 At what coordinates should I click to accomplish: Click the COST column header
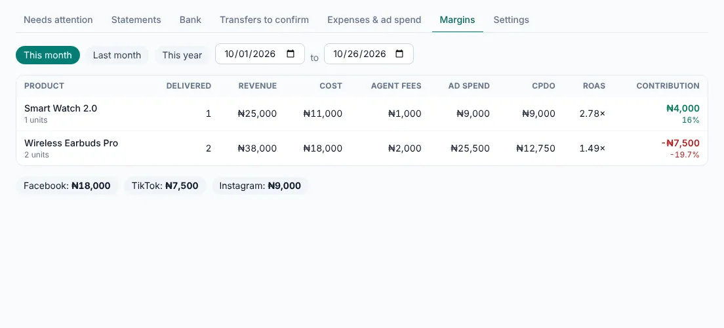(x=331, y=86)
